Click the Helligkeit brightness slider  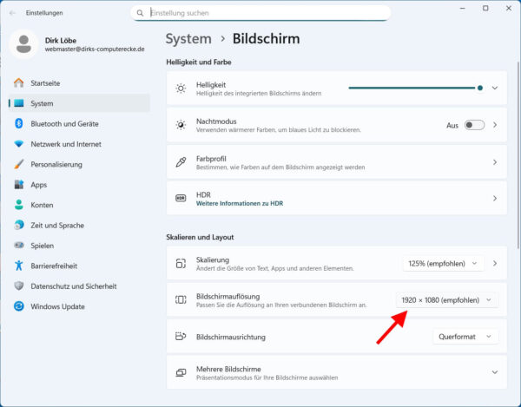414,88
